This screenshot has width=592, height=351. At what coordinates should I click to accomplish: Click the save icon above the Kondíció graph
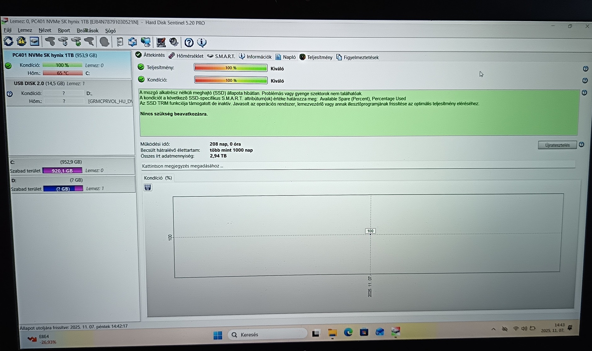pyautogui.click(x=148, y=188)
